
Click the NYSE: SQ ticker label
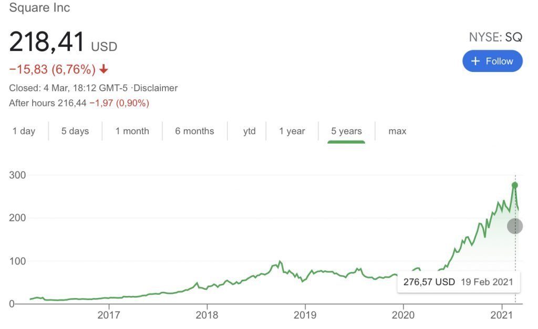pyautogui.click(x=495, y=37)
